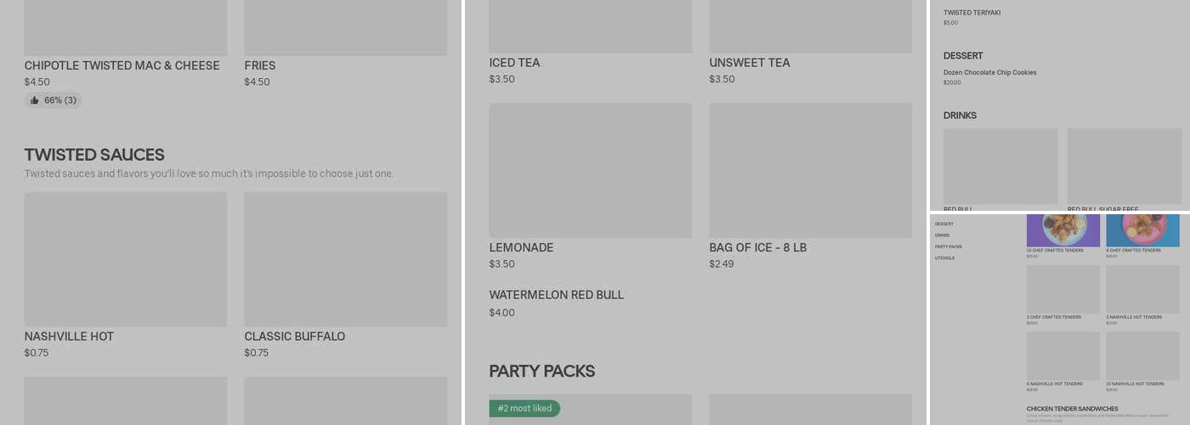Click the thumbs-up icon under Chipotle Twisted Mac & Cheese
Viewport: 1190px width, 425px height.
point(35,100)
